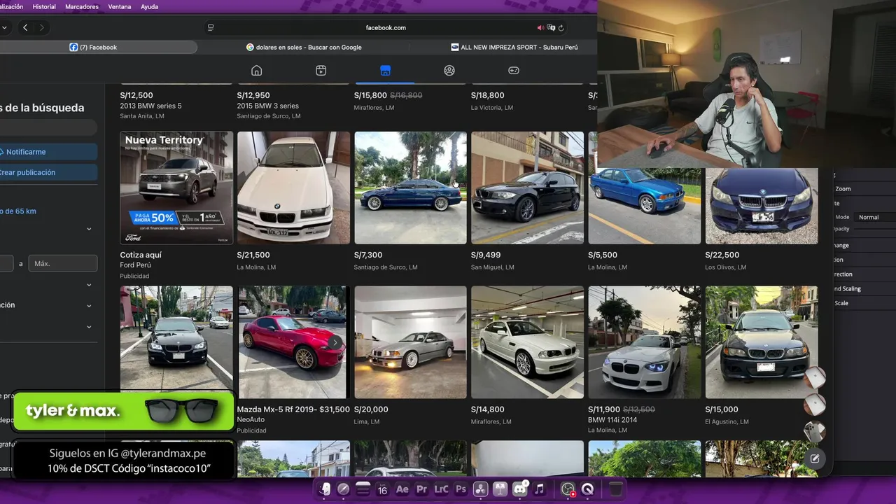This screenshot has width=896, height=504.
Task: Open Keynote from the Dock
Action: click(500, 489)
